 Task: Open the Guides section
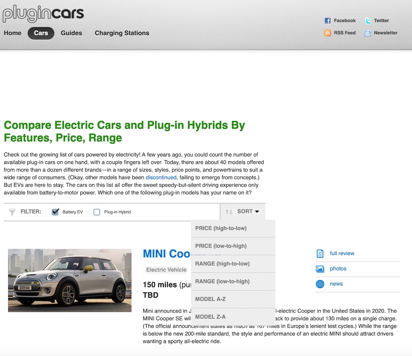pos(72,33)
